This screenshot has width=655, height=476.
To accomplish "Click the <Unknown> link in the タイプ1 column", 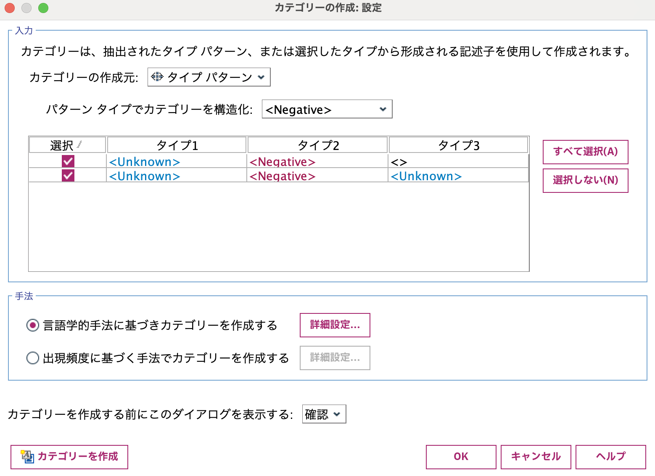I will (145, 161).
